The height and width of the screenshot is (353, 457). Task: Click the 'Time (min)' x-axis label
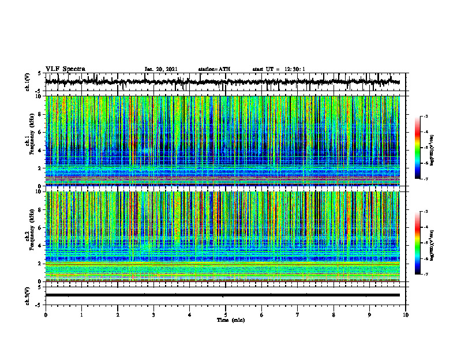coord(231,320)
